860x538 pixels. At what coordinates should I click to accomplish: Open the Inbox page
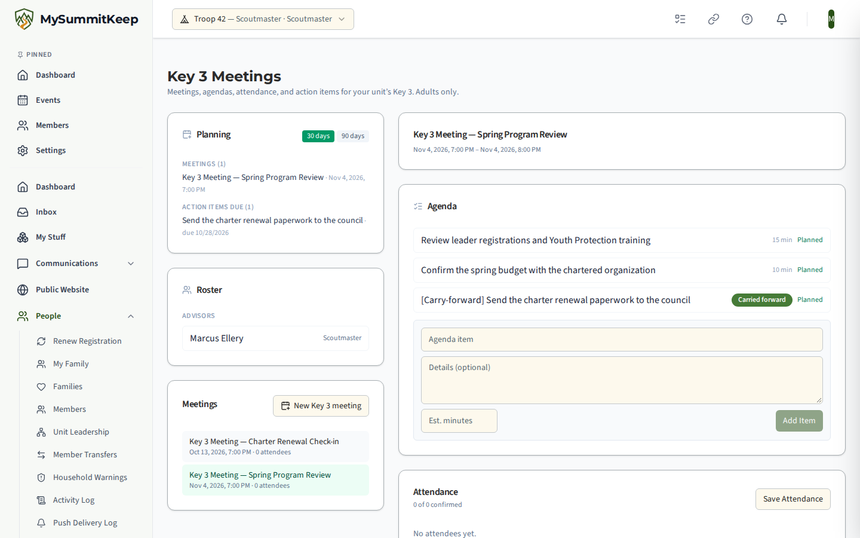(x=76, y=212)
